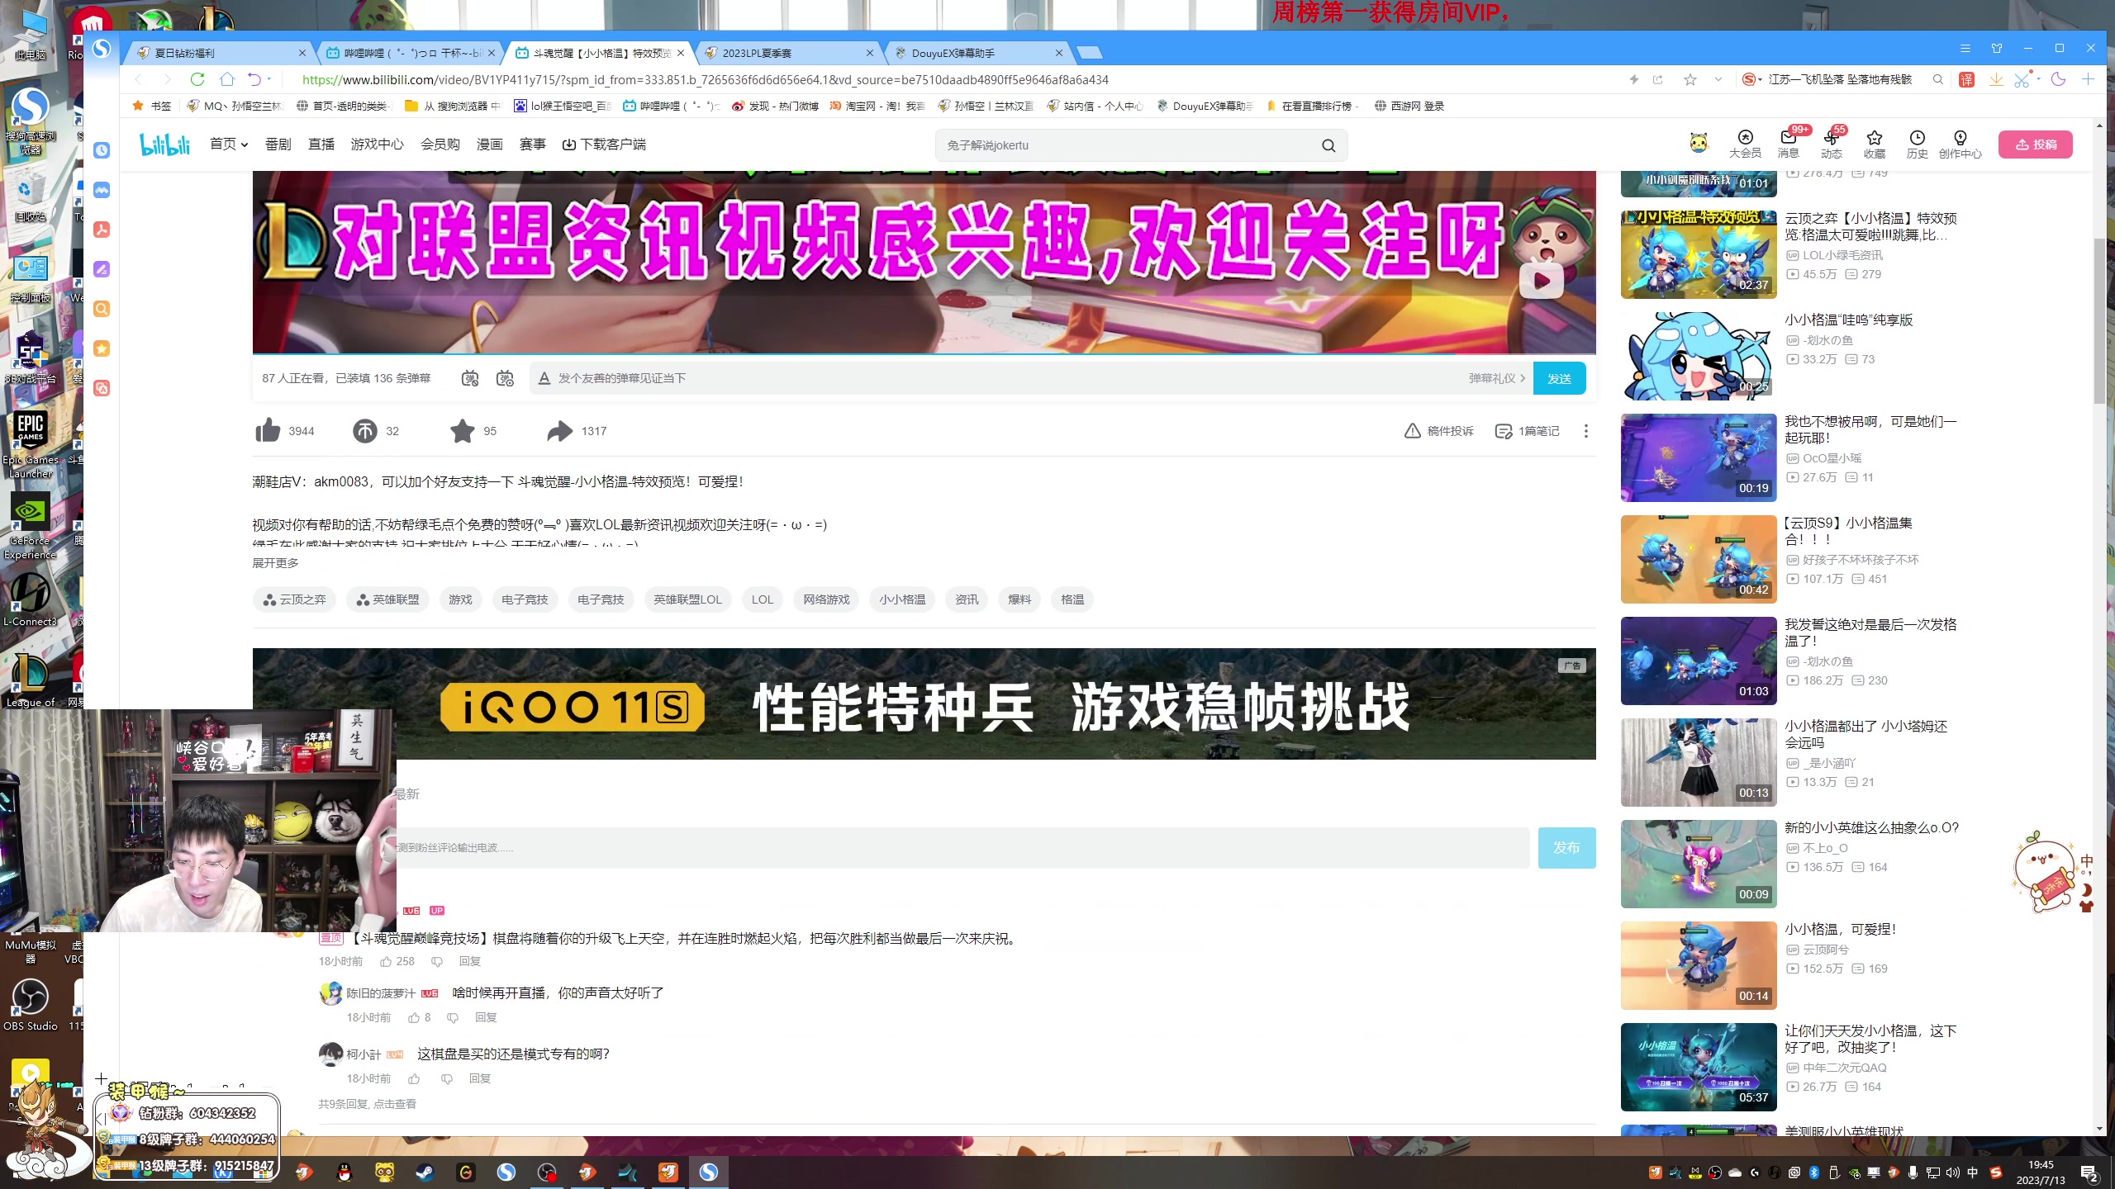Open 消息 messages icon with 99+ badge

[1789, 144]
